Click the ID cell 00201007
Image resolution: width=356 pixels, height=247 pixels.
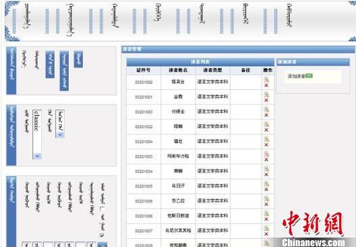coord(144,231)
